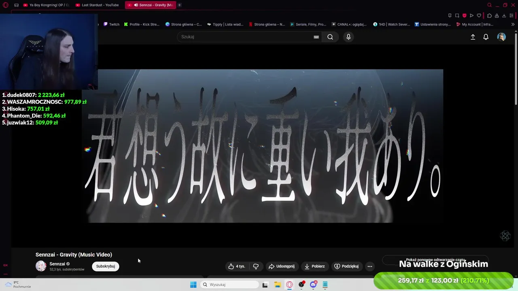Image resolution: width=518 pixels, height=291 pixels.
Task: Click the video title Sennzai - Gravity
Action: click(x=74, y=255)
